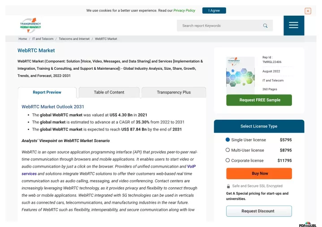Click the search magnifier icon
322x227 pixels.
(265, 25)
